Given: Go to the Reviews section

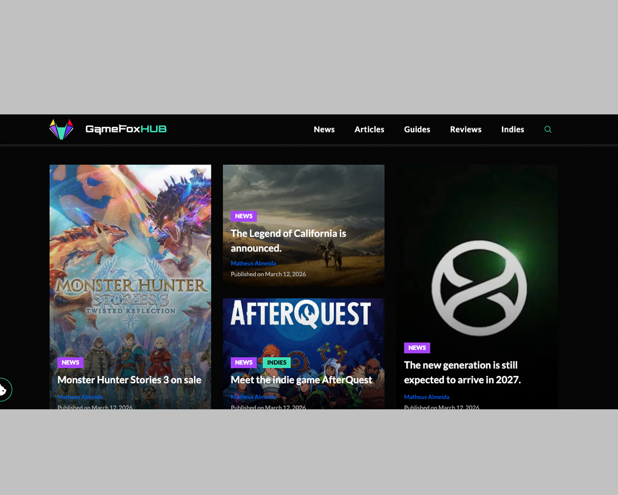Looking at the screenshot, I should 466,129.
